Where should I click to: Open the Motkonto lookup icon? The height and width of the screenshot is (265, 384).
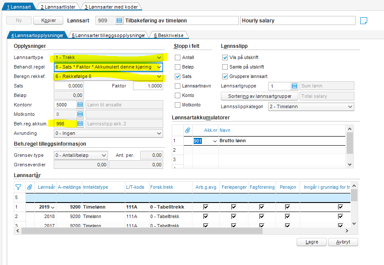pos(80,114)
